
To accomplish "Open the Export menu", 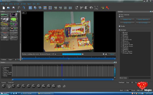I will [x=29, y=4].
